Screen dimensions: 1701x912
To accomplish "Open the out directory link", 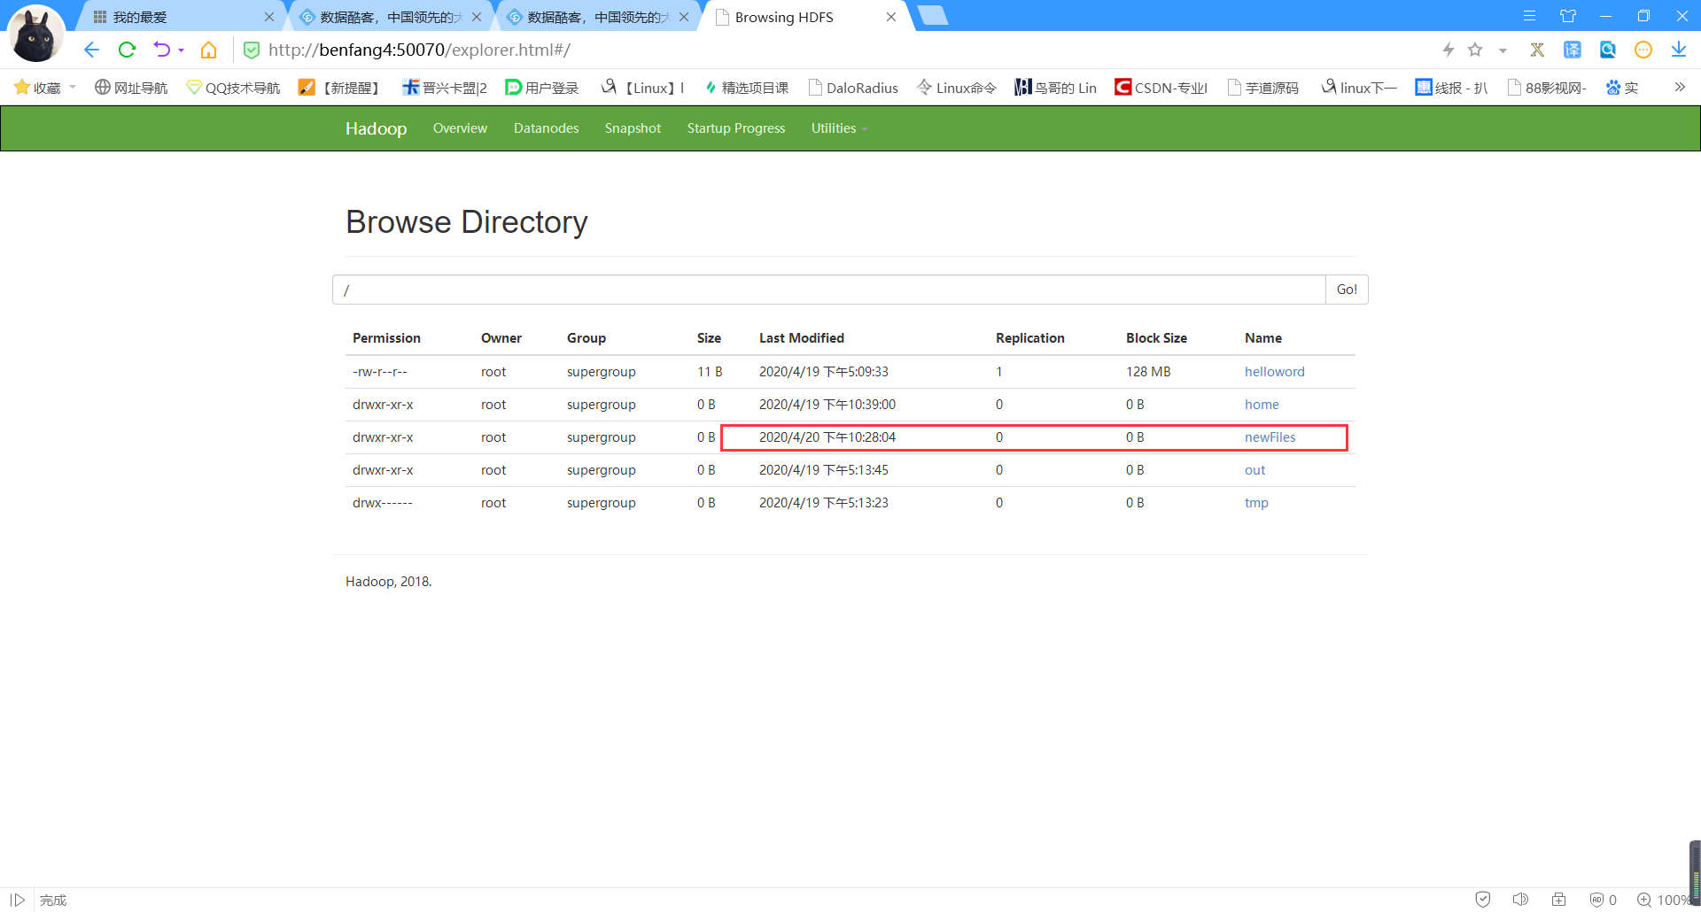I will click(1254, 470).
